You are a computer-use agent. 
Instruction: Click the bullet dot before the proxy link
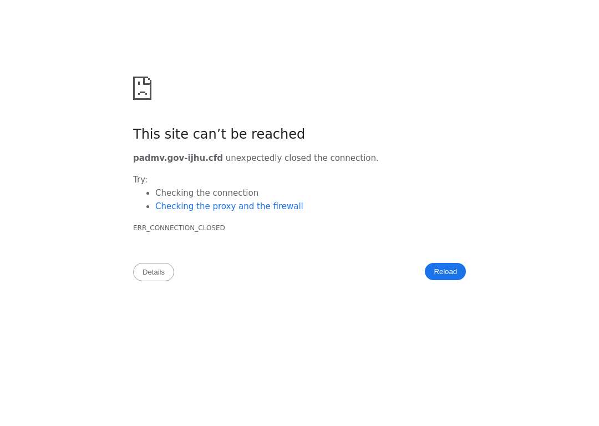pyautogui.click(x=148, y=207)
